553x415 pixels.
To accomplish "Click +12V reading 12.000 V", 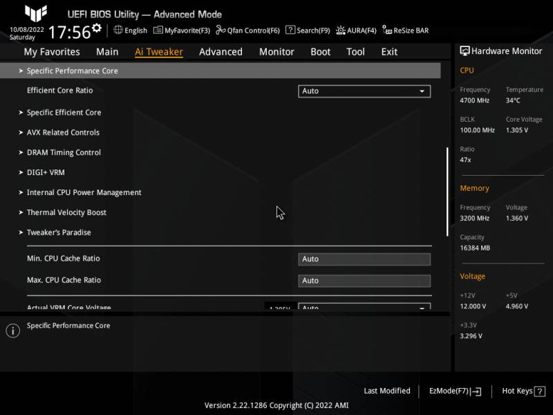I will click(473, 306).
